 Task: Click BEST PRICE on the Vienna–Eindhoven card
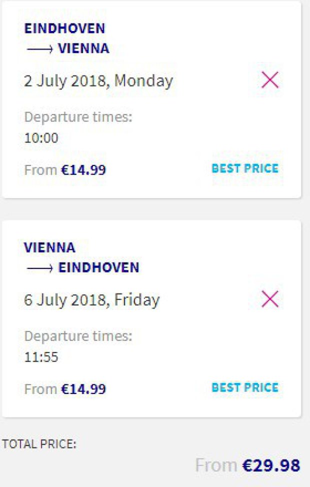click(x=245, y=387)
